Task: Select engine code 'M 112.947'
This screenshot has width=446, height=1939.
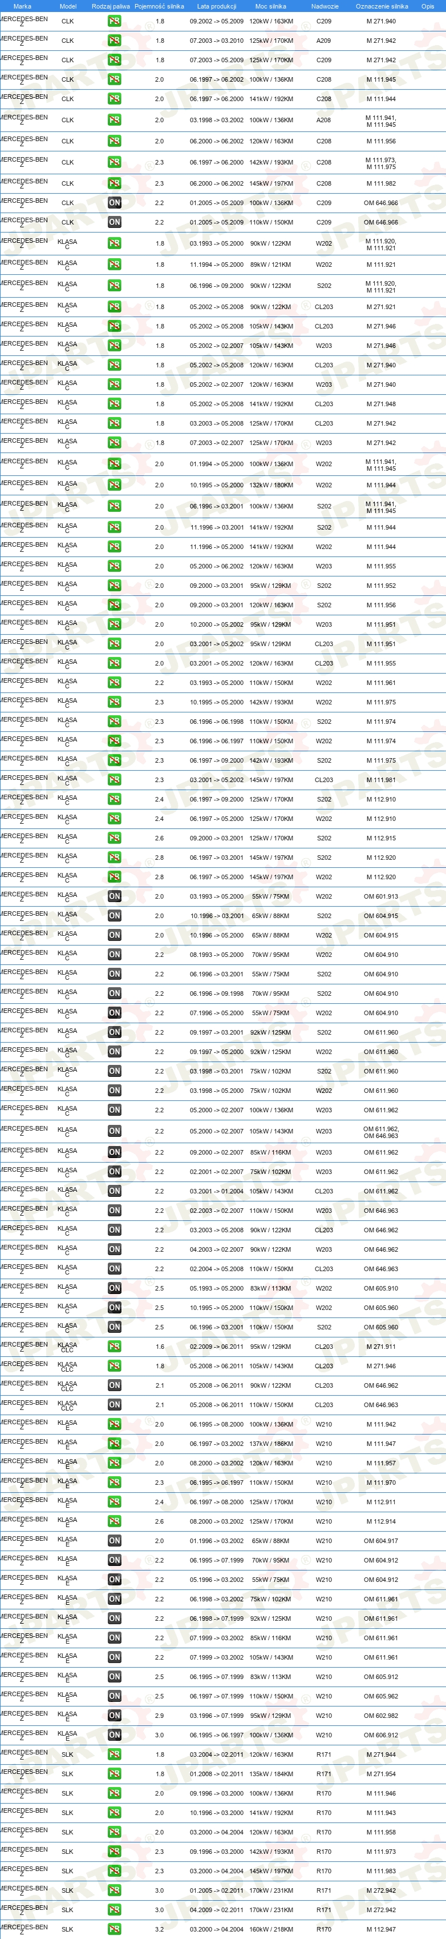Action: click(x=382, y=1929)
